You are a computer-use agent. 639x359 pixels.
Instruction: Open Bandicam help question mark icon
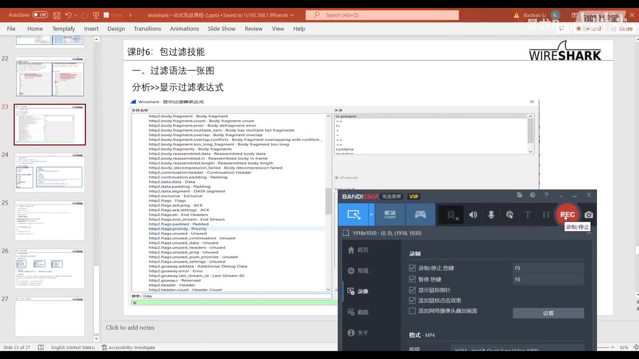[x=546, y=195]
